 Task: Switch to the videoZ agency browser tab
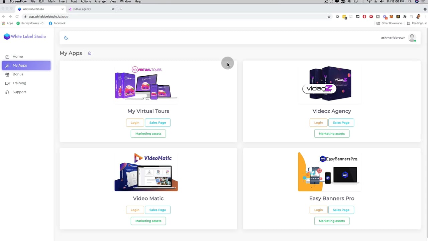click(90, 9)
